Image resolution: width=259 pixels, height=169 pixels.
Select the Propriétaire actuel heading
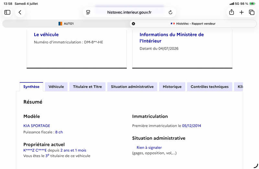pyautogui.click(x=44, y=145)
